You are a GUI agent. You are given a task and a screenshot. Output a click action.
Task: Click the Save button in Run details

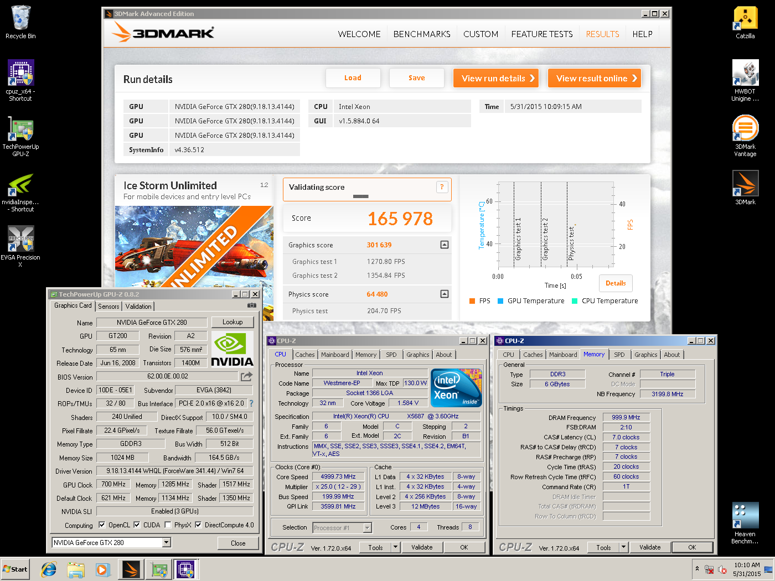coord(417,78)
